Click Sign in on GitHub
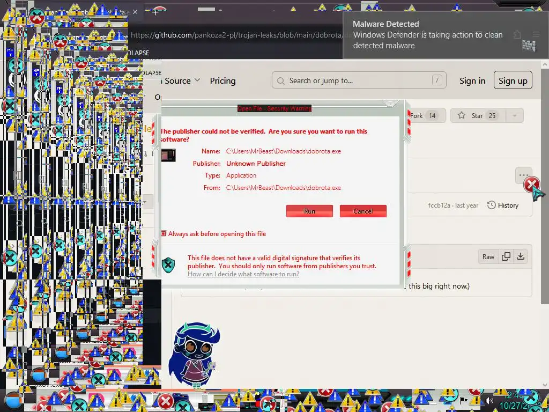 click(x=472, y=81)
